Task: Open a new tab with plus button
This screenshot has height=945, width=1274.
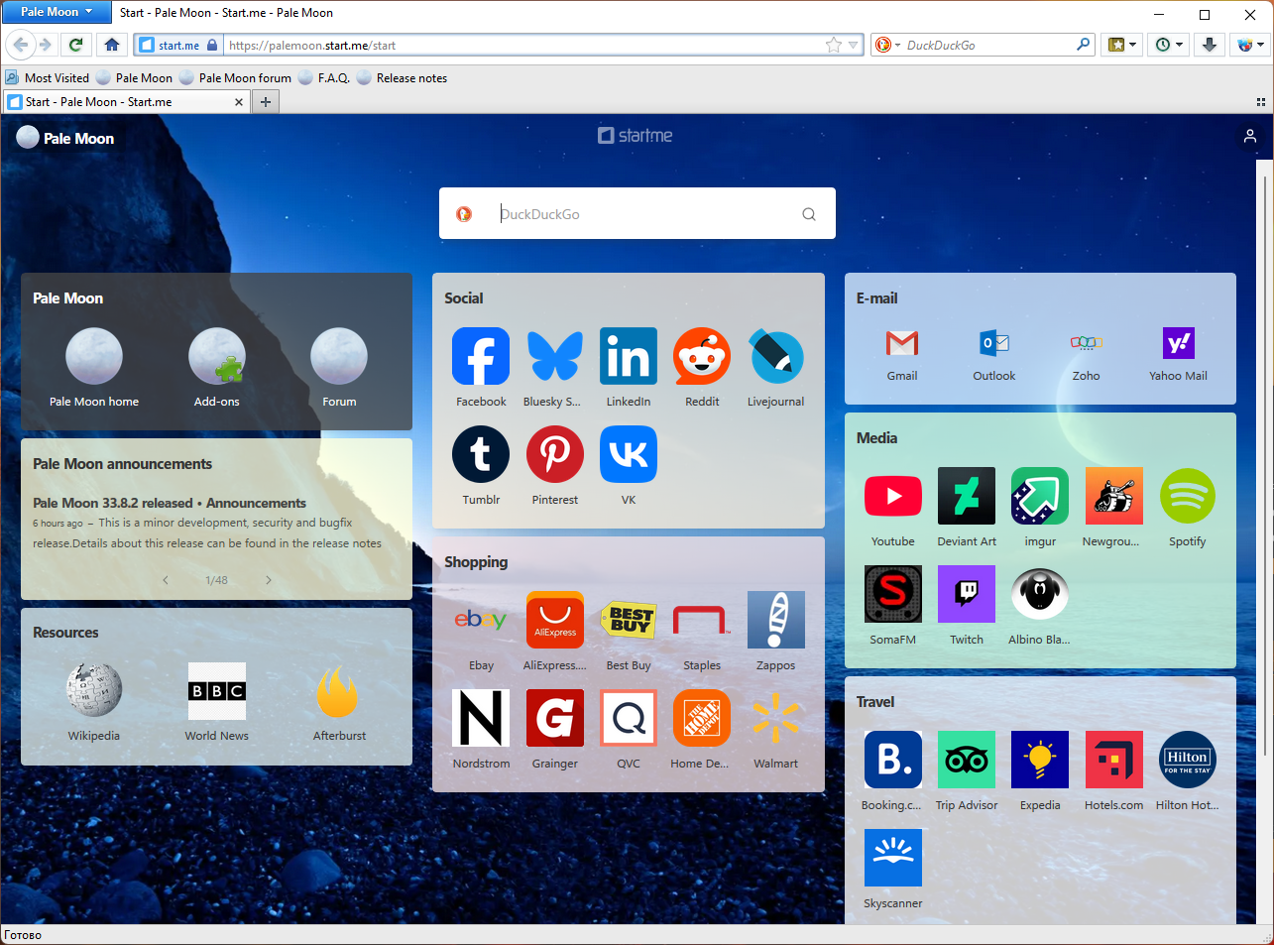Action: click(266, 102)
